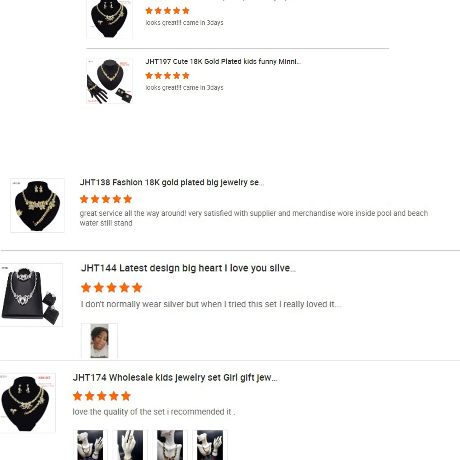This screenshot has width=460, height=460.
Task: Open the JHT138 Fashion 18K gold plated title
Action: (x=172, y=183)
